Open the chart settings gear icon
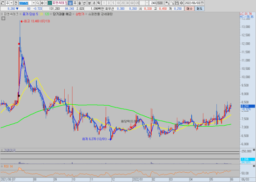This screenshot has width=256, height=182. click(x=182, y=3)
